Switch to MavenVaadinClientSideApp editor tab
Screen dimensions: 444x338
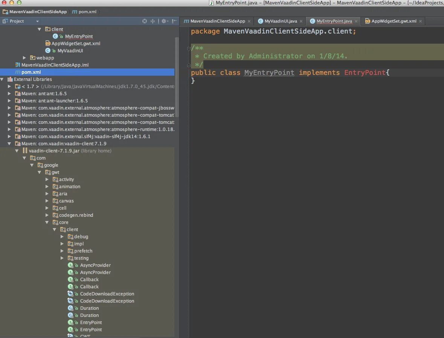coord(214,21)
